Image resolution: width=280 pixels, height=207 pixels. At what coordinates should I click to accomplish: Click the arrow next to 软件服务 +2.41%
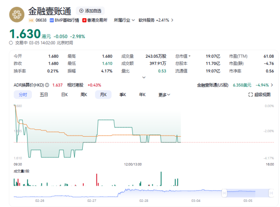point(172,20)
